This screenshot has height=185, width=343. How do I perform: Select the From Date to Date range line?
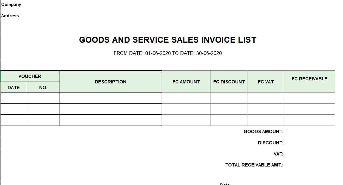(x=168, y=53)
